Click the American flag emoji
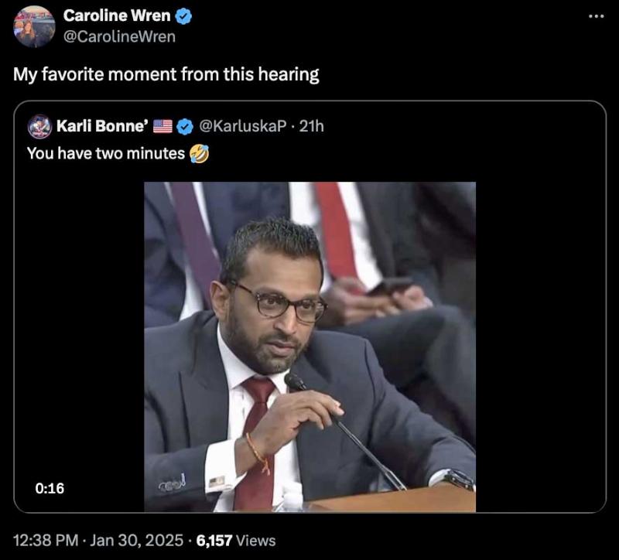The image size is (619, 560). tap(162, 126)
